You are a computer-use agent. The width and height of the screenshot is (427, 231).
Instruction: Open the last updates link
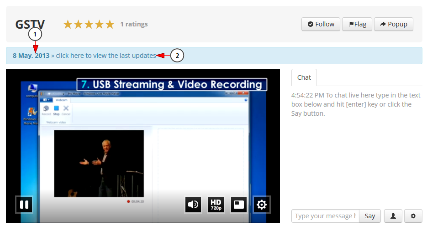pyautogui.click(x=106, y=56)
